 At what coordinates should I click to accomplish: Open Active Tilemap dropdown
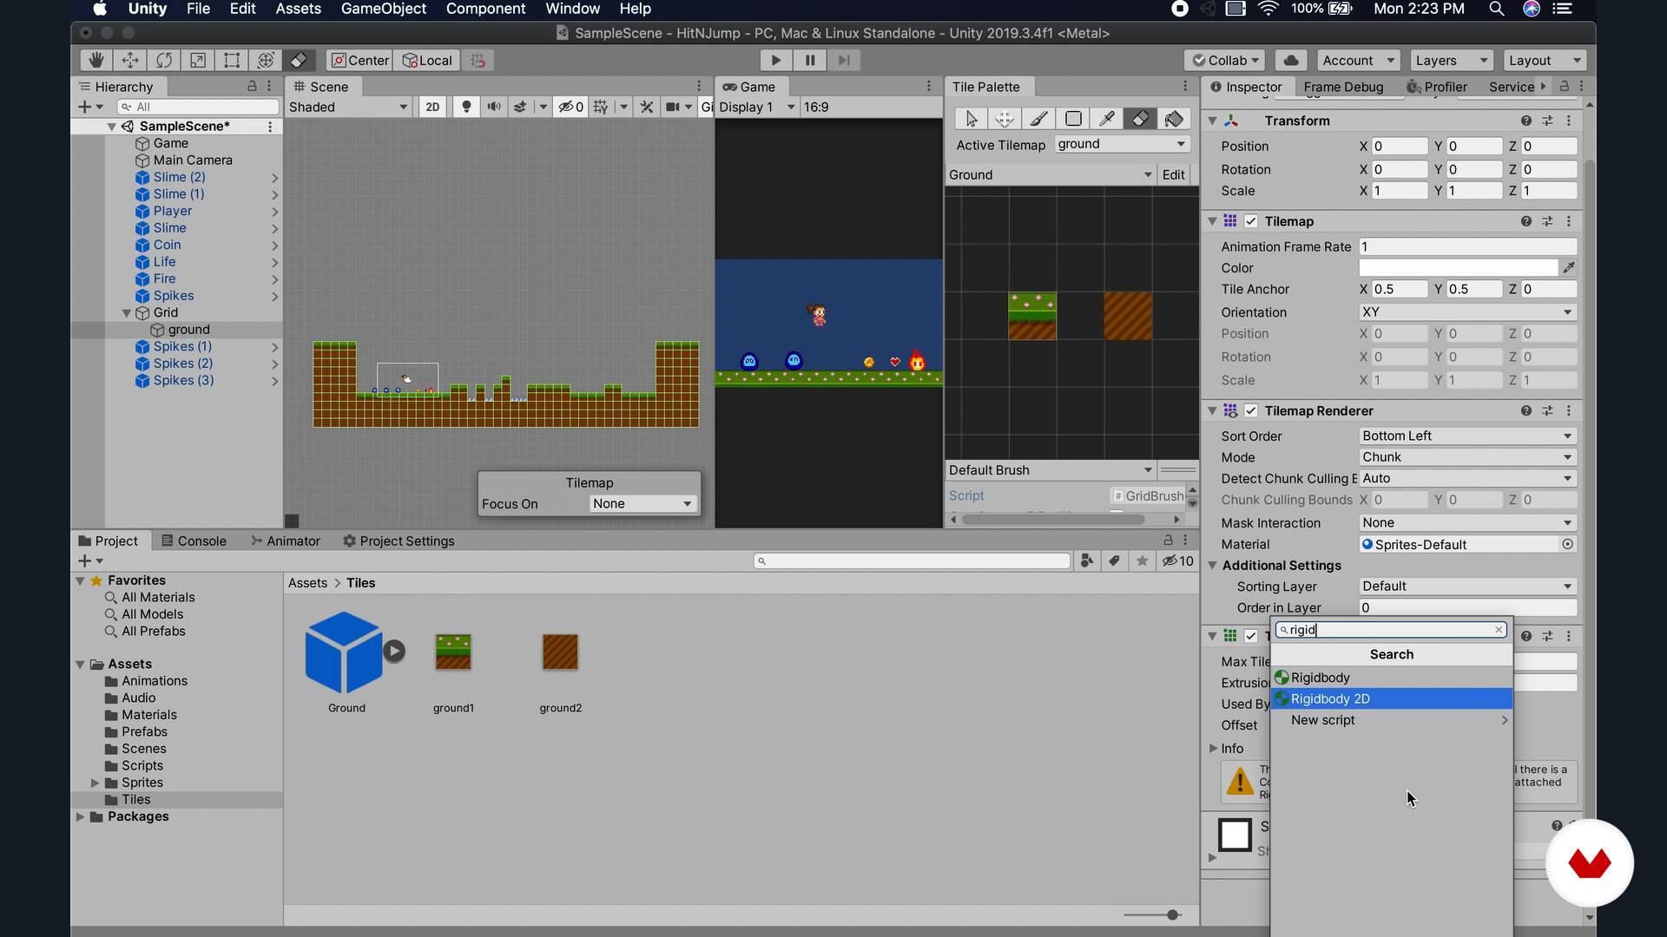pyautogui.click(x=1122, y=144)
